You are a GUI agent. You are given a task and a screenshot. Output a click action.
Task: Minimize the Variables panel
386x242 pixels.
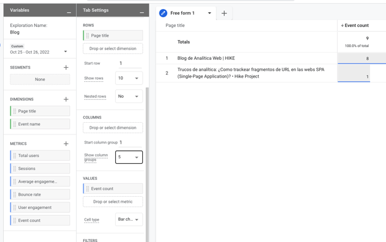point(69,12)
